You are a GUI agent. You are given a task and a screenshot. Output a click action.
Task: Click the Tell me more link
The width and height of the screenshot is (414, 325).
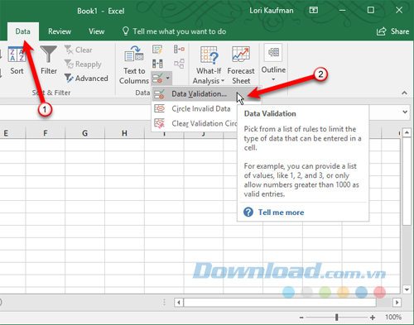pos(281,213)
